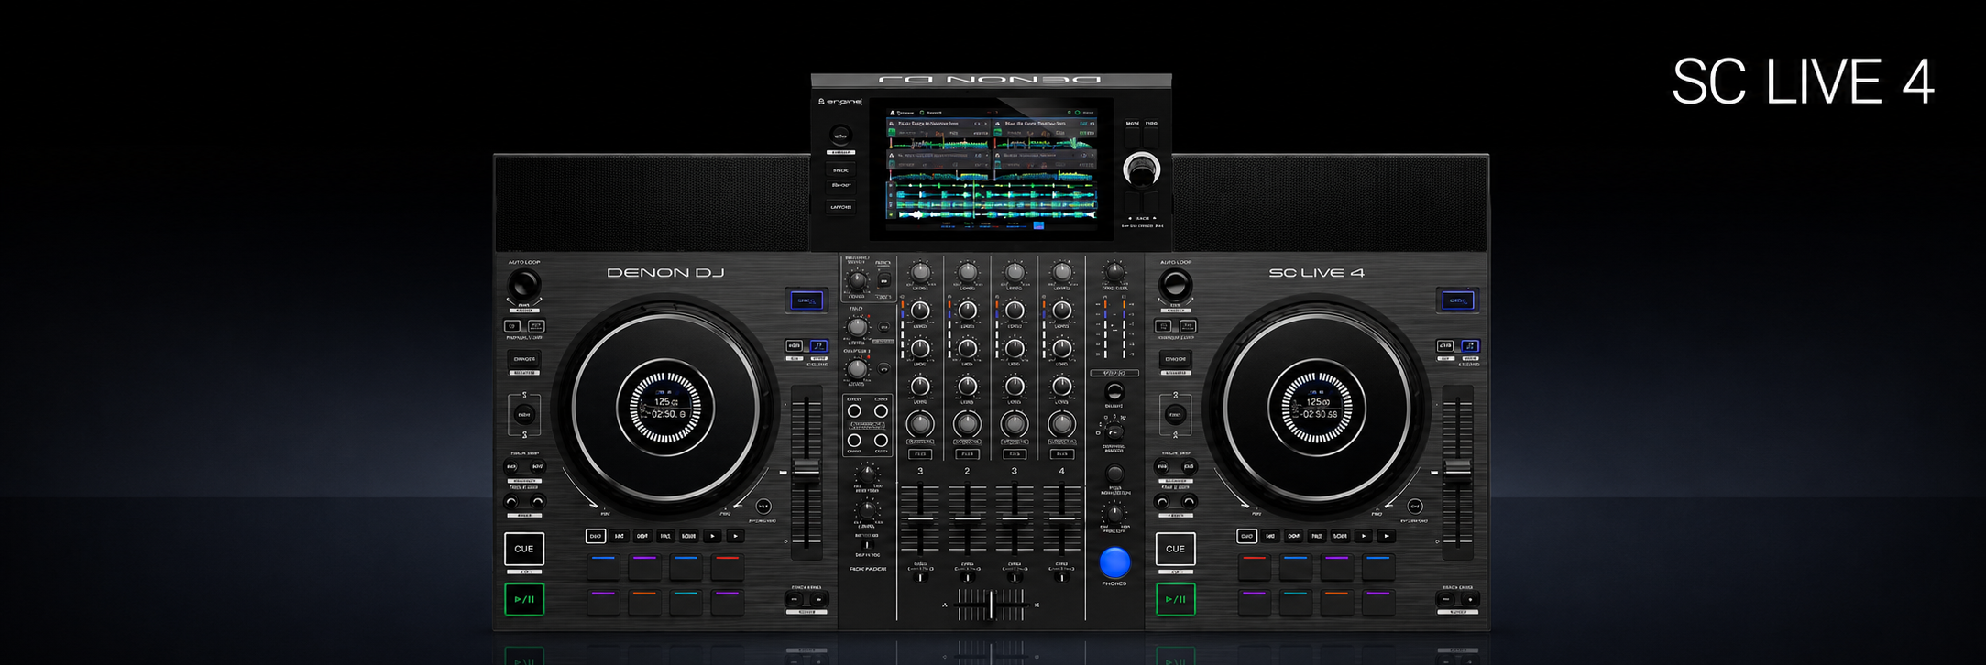Screen dimensions: 1986x665
Task: Click the crossfader handle on the mixer
Action: (x=991, y=604)
